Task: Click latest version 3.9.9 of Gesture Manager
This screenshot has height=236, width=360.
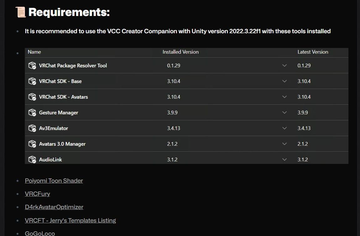Action: [x=303, y=113]
